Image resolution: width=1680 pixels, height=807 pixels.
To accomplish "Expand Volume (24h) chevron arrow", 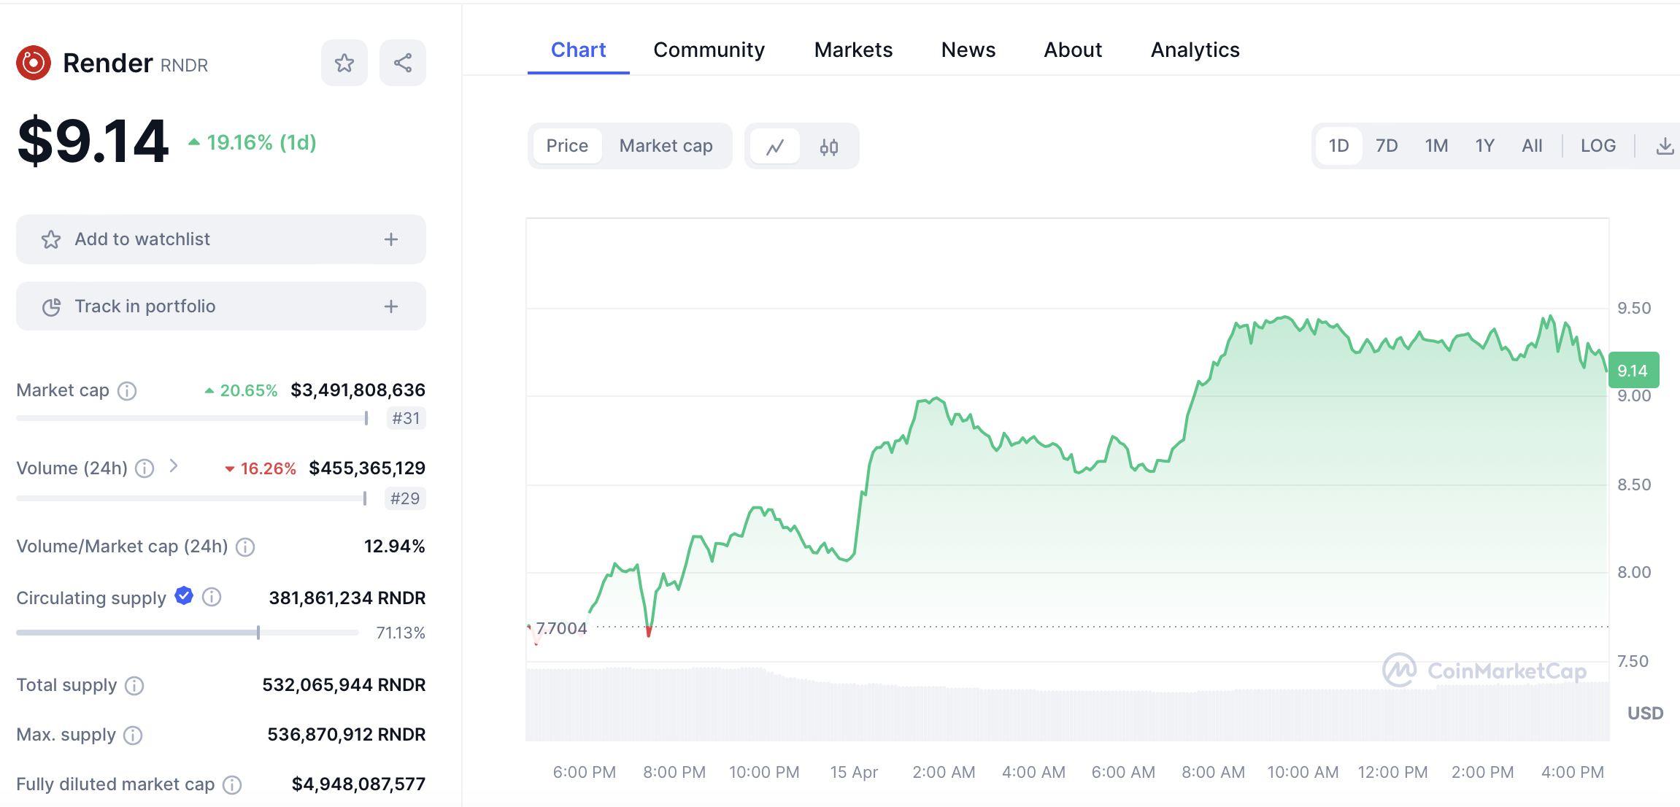I will point(174,466).
